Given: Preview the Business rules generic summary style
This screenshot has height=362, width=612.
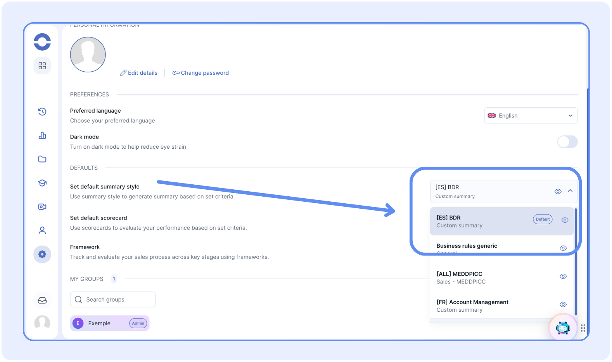Looking at the screenshot, I should point(563,248).
